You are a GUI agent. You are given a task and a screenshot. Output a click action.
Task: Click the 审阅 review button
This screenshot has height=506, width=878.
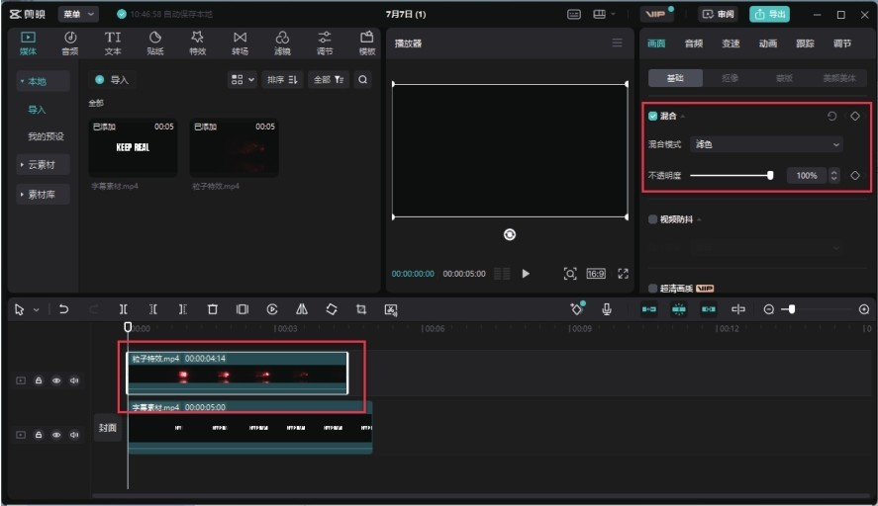tap(719, 14)
